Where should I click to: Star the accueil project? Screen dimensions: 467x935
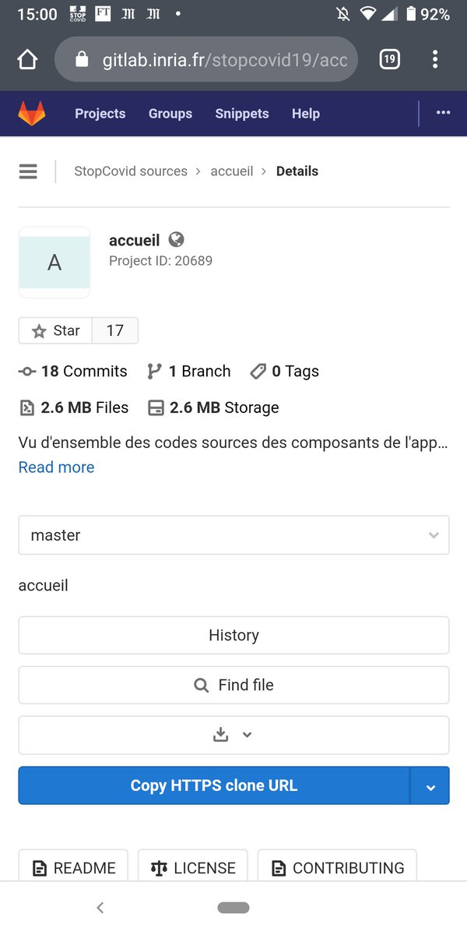click(55, 330)
